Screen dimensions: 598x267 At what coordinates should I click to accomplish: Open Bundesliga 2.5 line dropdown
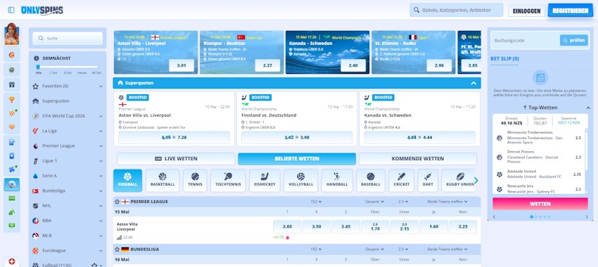(x=403, y=249)
